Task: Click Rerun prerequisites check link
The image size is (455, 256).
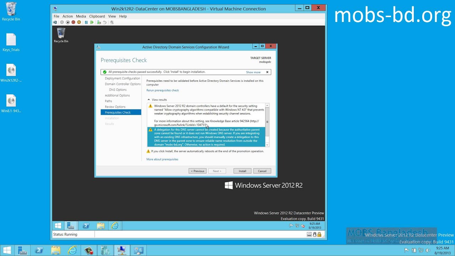Action: (162, 90)
